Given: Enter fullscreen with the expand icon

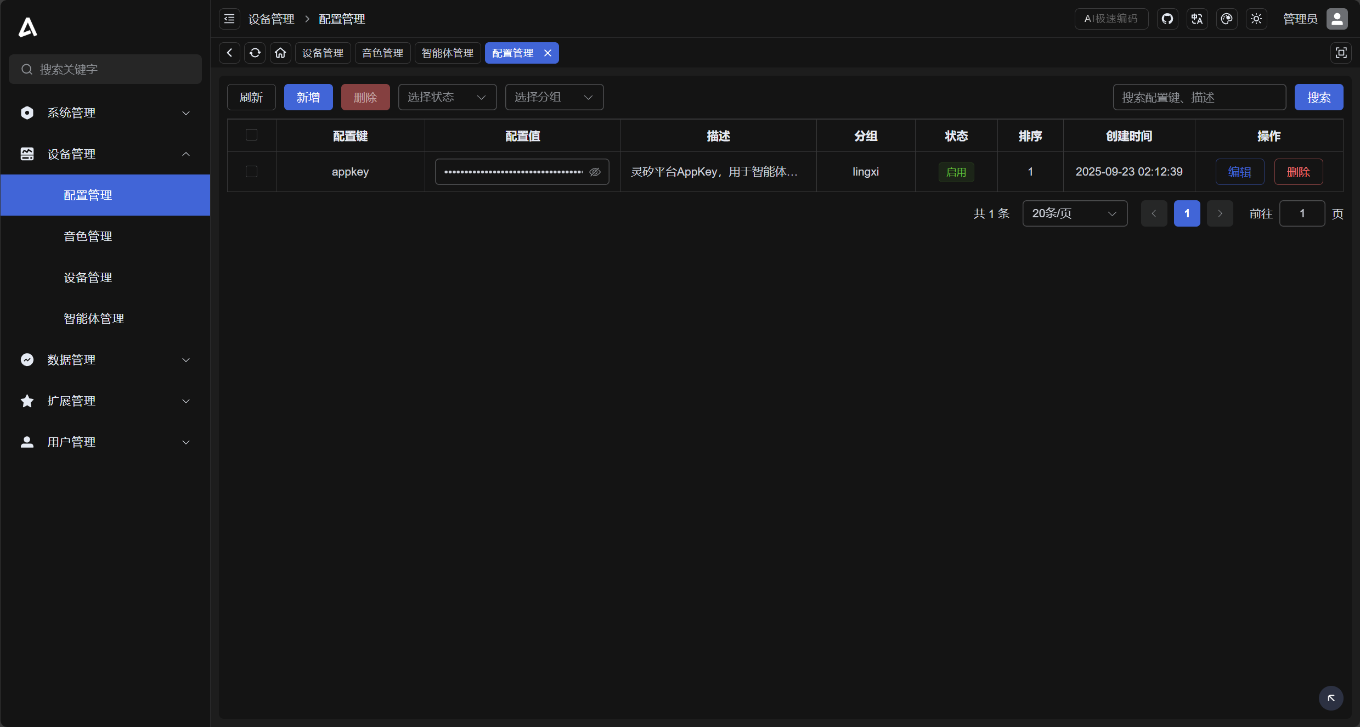Looking at the screenshot, I should pos(1341,53).
